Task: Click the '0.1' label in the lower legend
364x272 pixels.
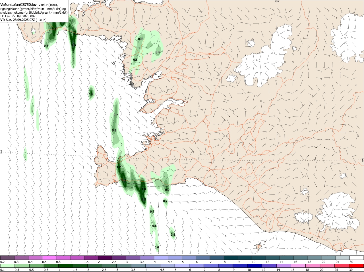Action: pyautogui.click(x=2, y=270)
